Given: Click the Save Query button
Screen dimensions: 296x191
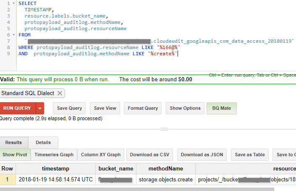Looking at the screenshot, I should pos(69,108).
